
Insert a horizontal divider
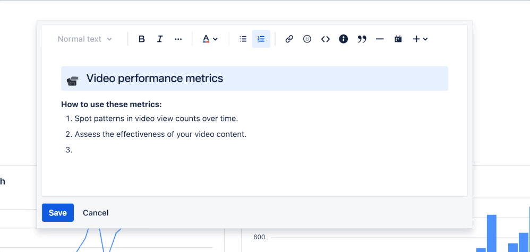tap(380, 39)
